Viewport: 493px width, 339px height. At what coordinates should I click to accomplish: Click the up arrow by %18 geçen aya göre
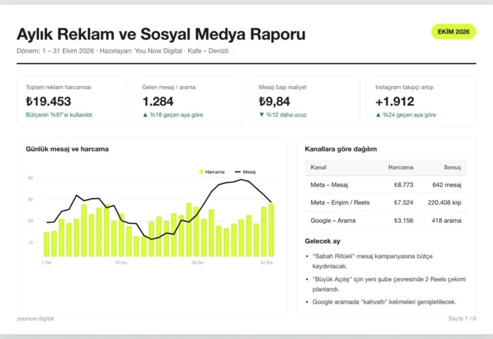[x=145, y=115]
